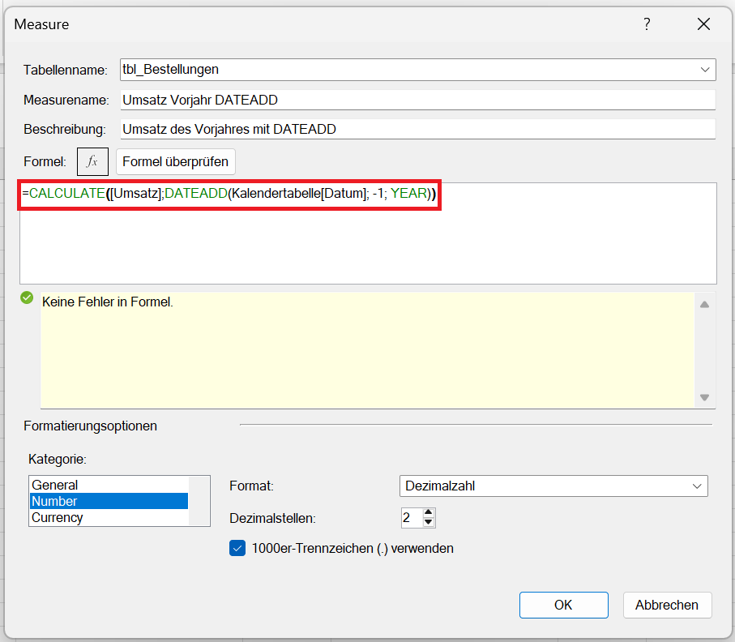This screenshot has height=642, width=735.
Task: Click the green formula check status icon
Action: pyautogui.click(x=27, y=298)
